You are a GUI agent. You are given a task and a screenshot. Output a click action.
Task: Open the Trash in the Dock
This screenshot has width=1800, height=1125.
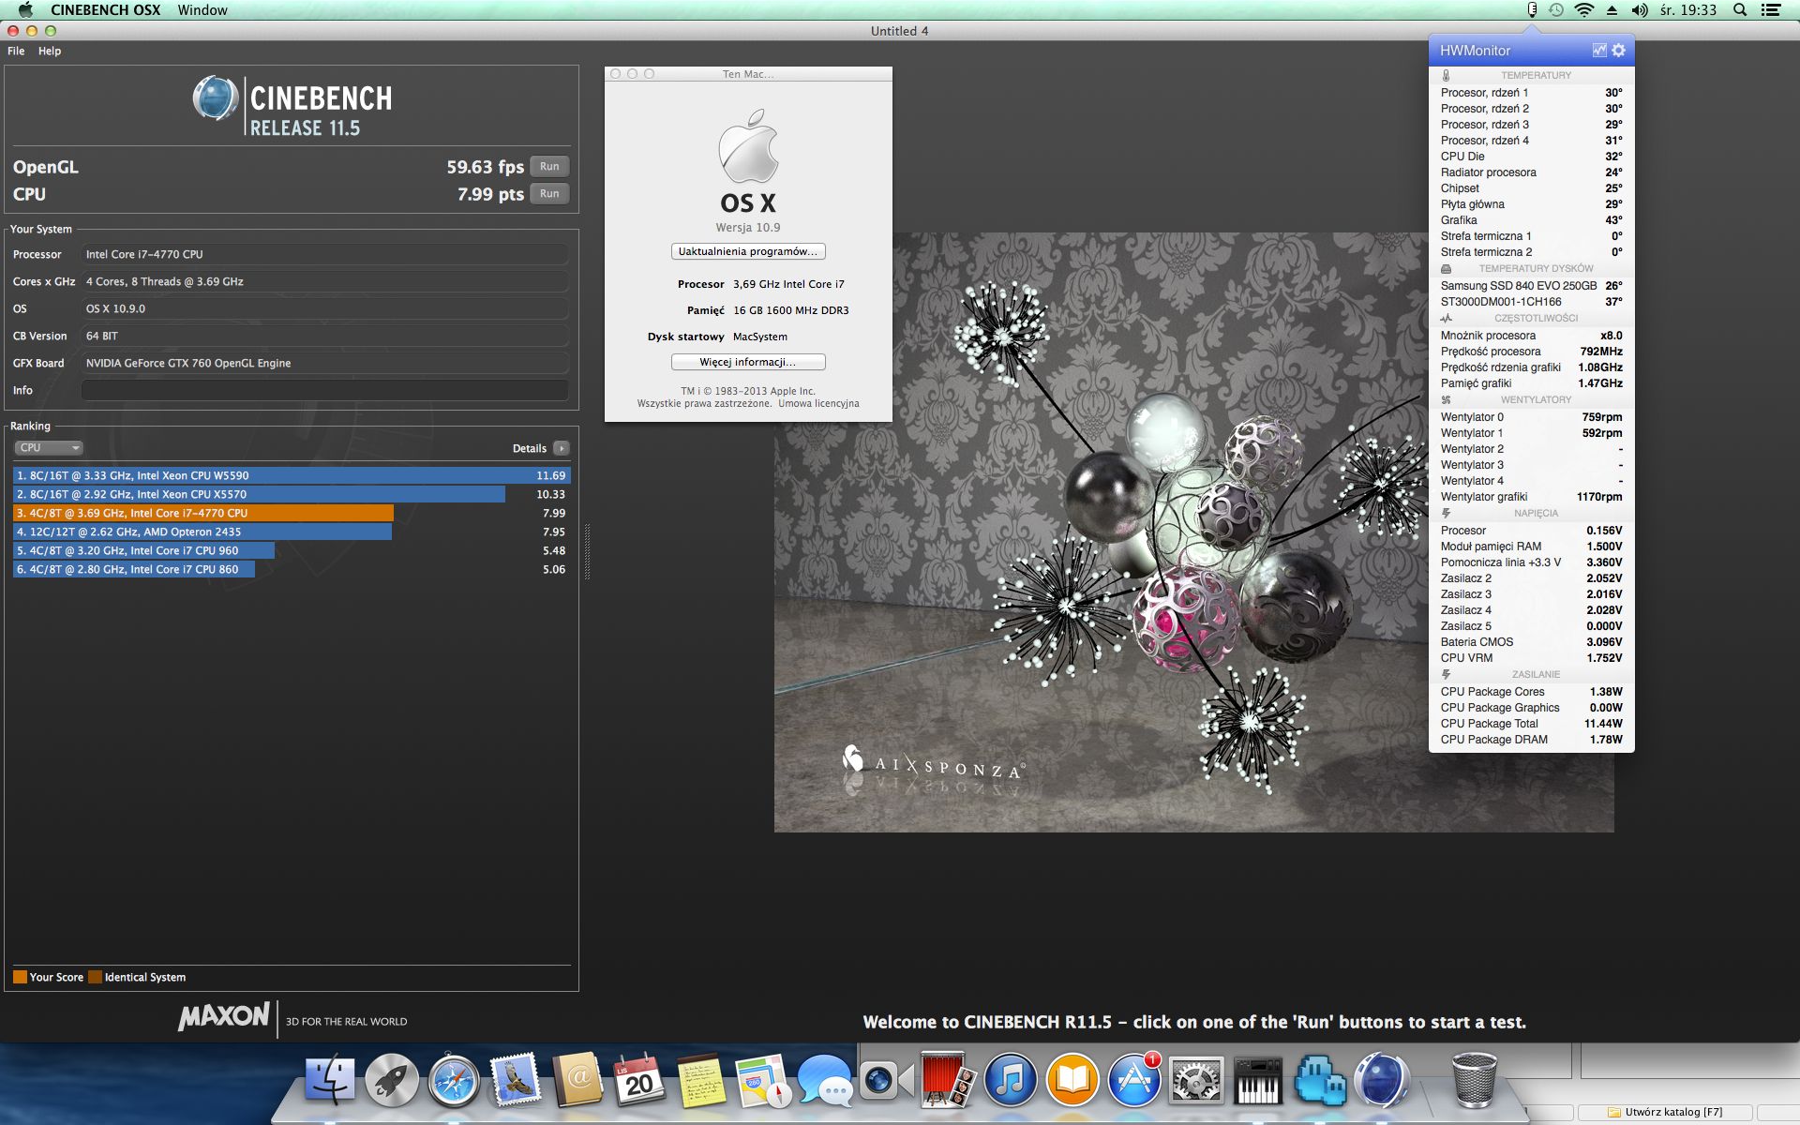[x=1474, y=1081]
